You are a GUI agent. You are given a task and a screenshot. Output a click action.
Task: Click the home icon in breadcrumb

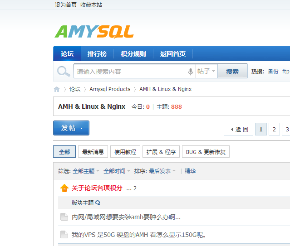(57, 89)
